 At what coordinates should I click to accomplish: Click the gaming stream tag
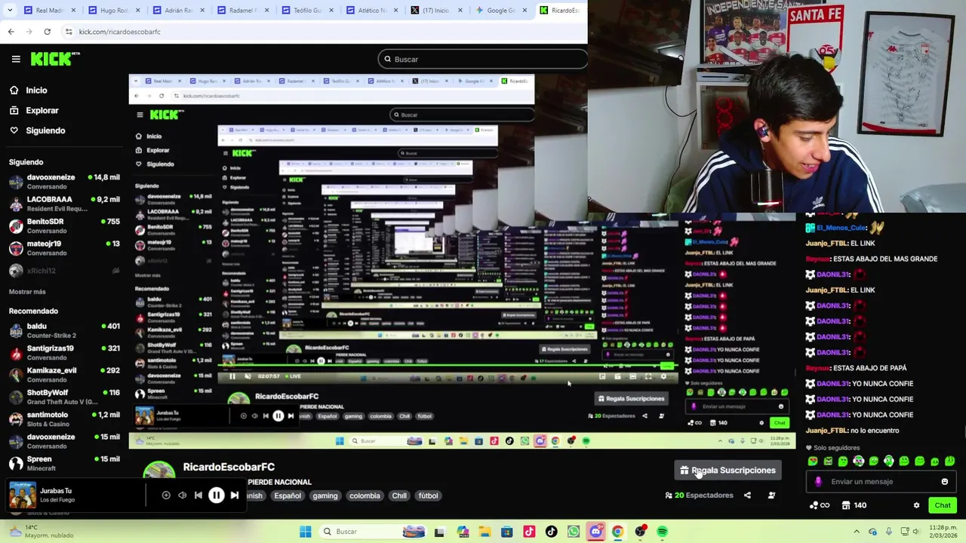[325, 495]
